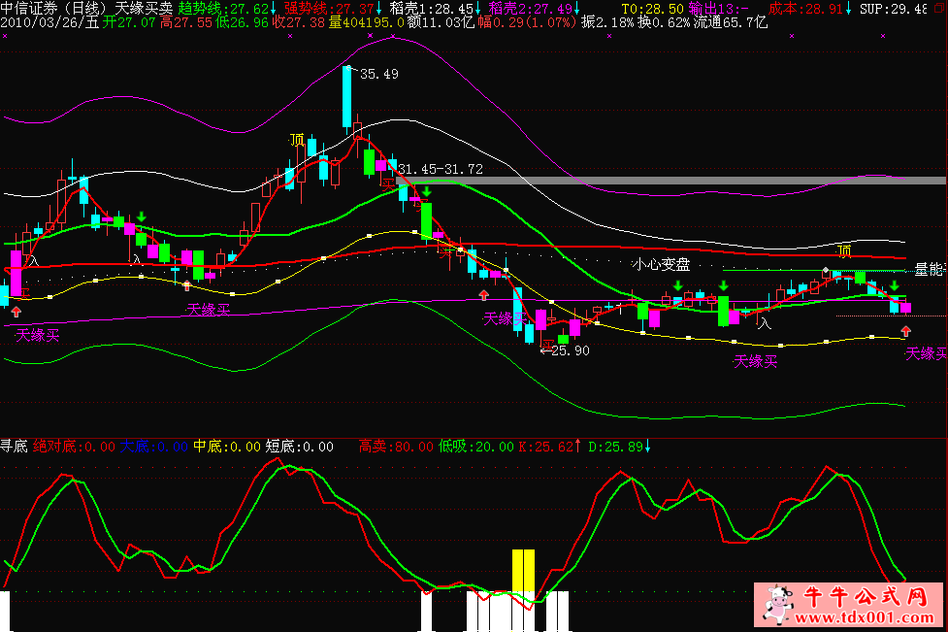Screen dimensions: 948x632
Task: Click the cyan down arrow after 强势线:27.37
Action: click(x=379, y=9)
